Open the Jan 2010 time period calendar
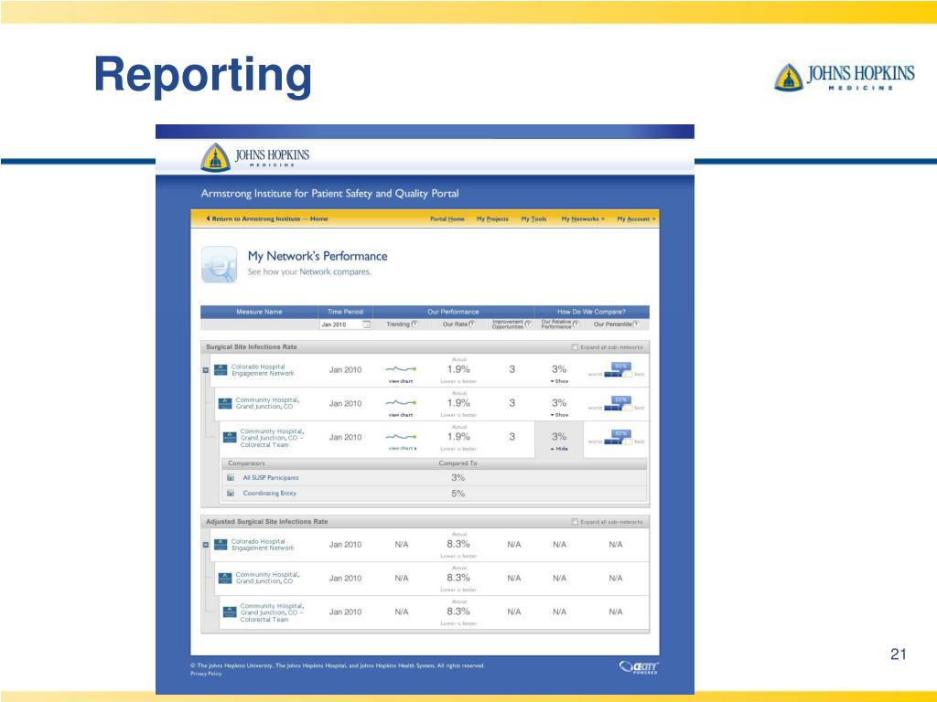Image resolution: width=937 pixels, height=702 pixels. tap(367, 324)
